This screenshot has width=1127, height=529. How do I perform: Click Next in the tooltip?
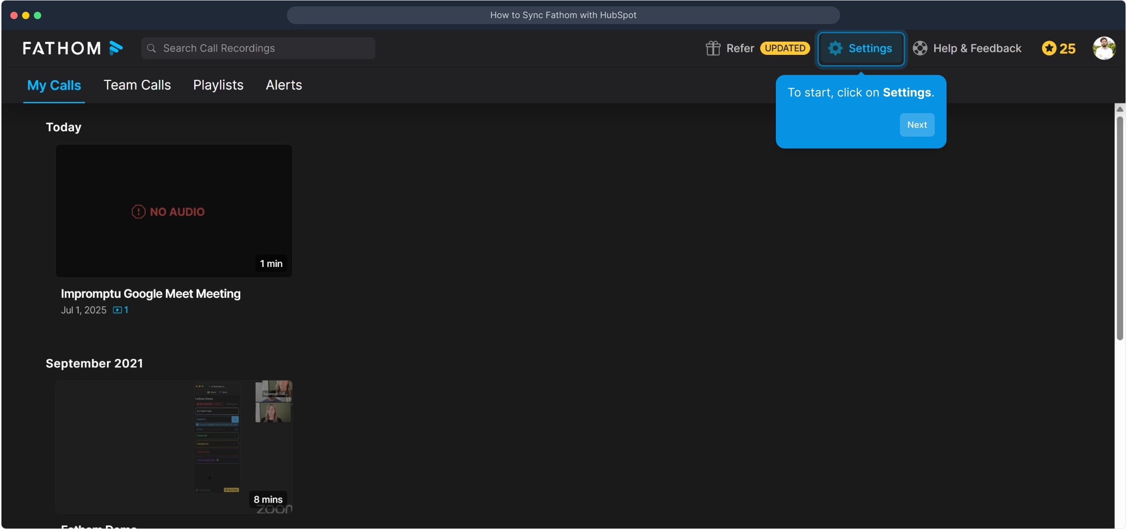coord(917,125)
